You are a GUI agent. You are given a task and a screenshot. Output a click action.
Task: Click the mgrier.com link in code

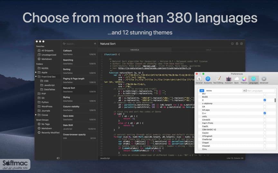149,66
